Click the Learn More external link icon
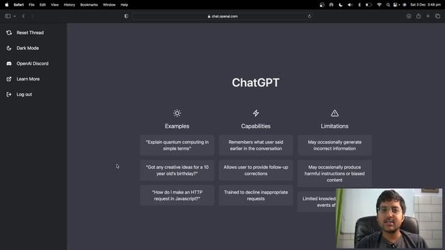Image resolution: width=445 pixels, height=250 pixels. (x=9, y=79)
